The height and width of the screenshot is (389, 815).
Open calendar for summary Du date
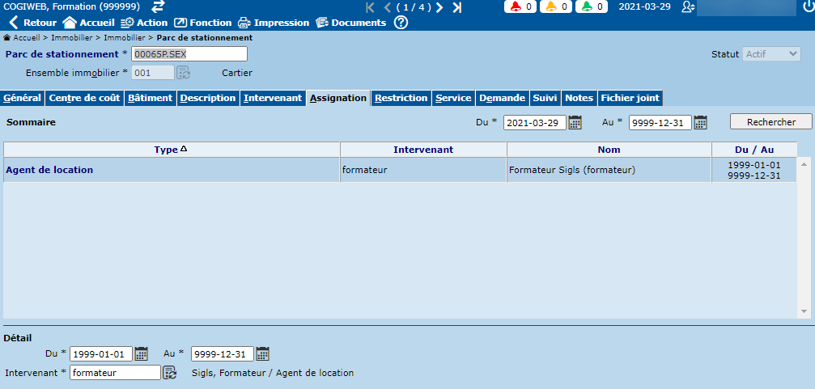[x=575, y=122]
